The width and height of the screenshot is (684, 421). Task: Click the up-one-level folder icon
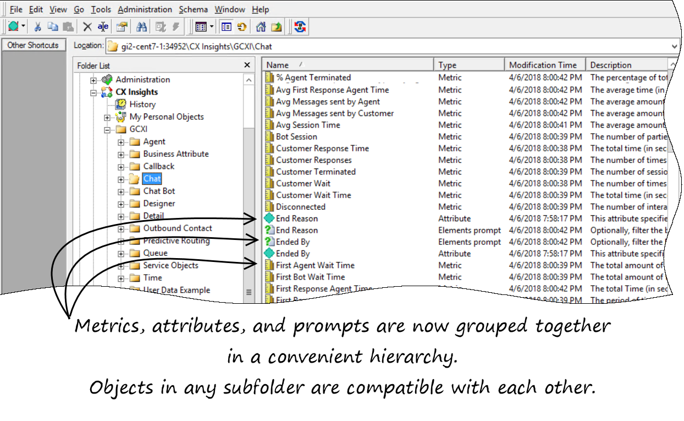pos(276,26)
